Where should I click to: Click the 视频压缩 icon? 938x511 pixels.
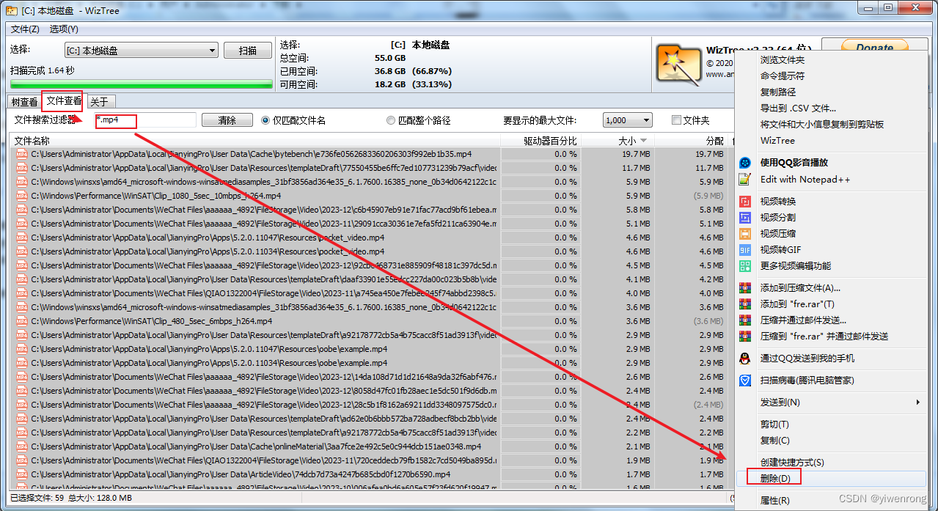click(x=745, y=234)
